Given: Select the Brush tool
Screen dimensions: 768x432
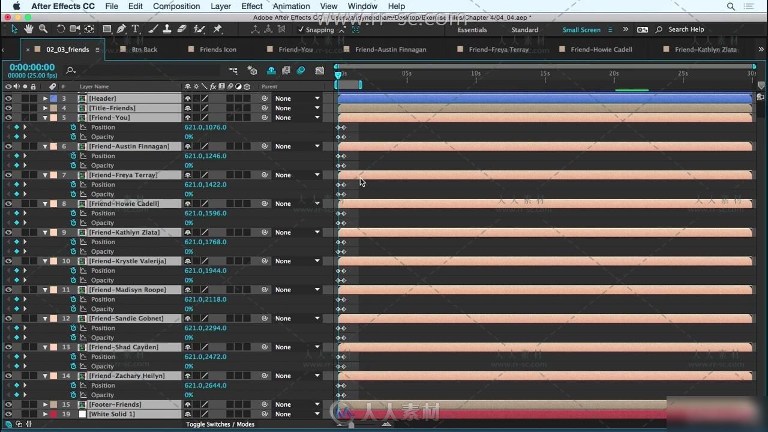Looking at the screenshot, I should point(153,29).
